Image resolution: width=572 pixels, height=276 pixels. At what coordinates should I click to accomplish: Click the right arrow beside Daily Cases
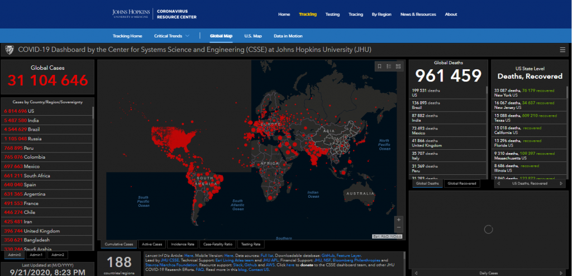(x=561, y=273)
